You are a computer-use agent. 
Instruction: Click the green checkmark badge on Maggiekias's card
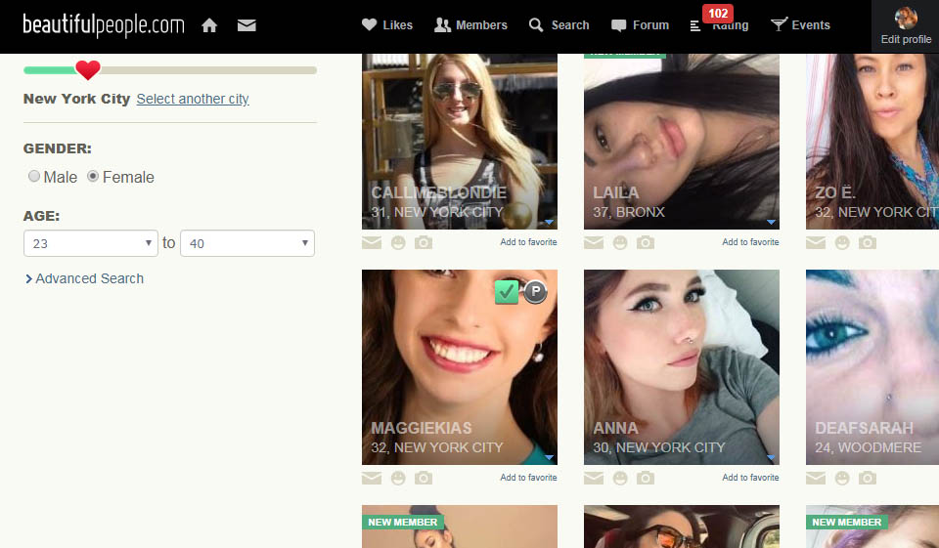[506, 291]
